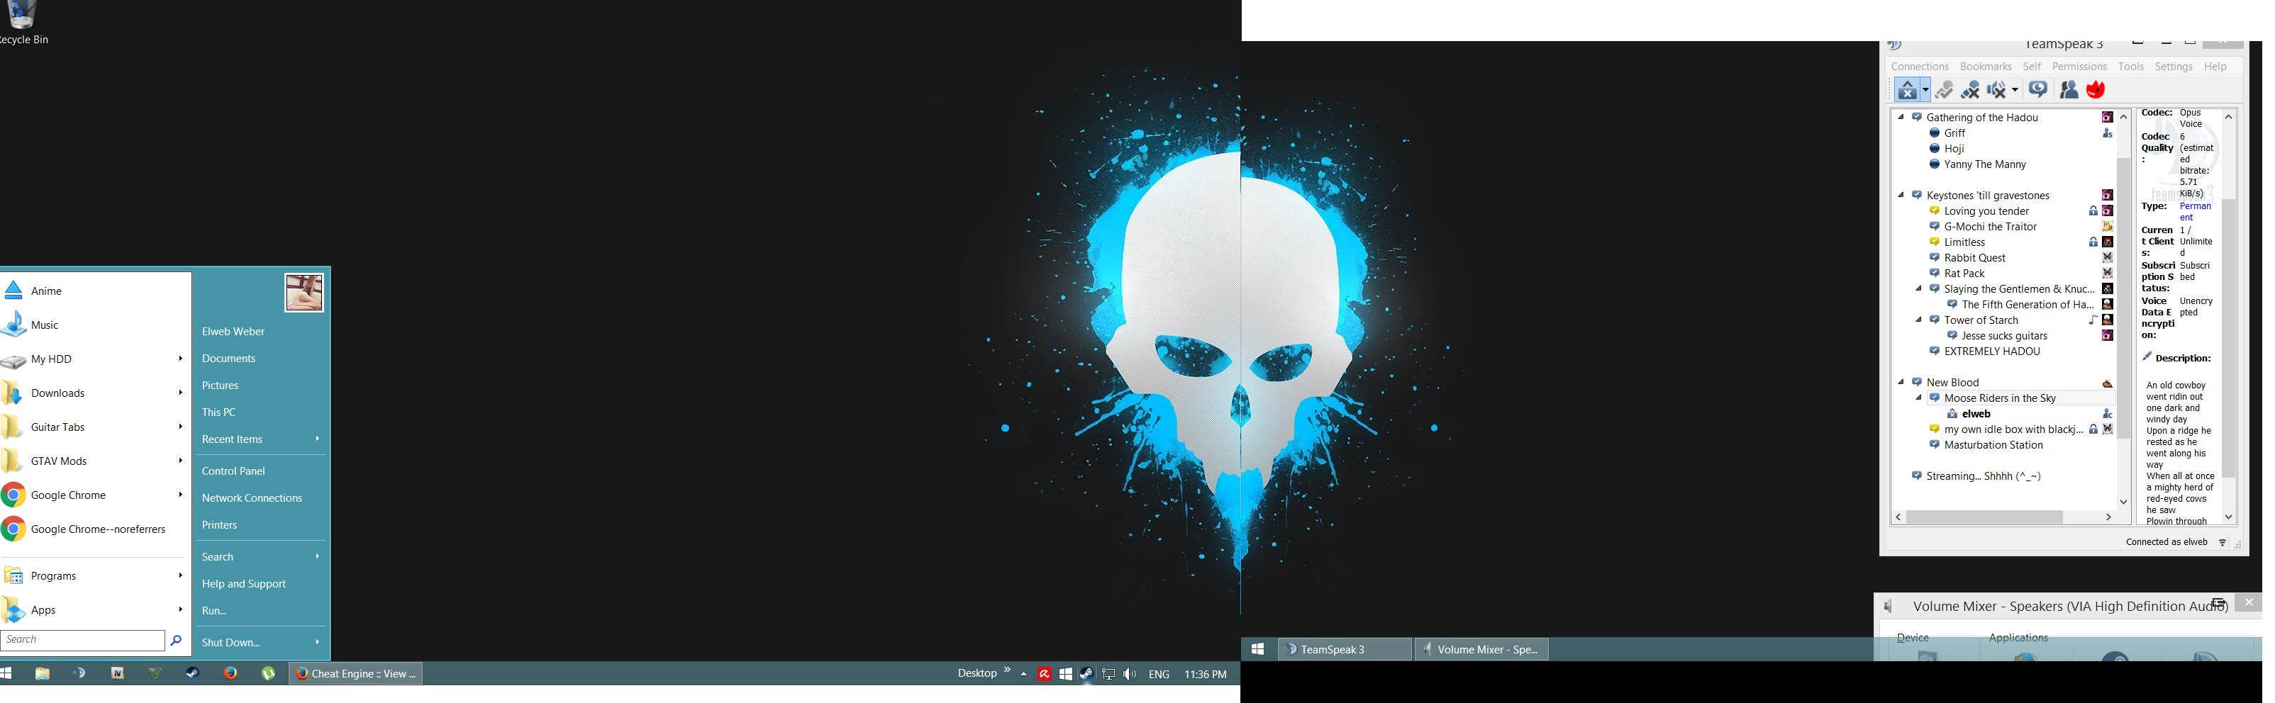Open the Tools menu in TeamSpeak
Image resolution: width=2275 pixels, height=703 pixels.
coord(2131,67)
